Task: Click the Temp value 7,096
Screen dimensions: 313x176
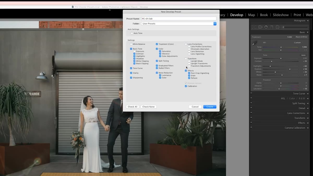Action: 304,47
